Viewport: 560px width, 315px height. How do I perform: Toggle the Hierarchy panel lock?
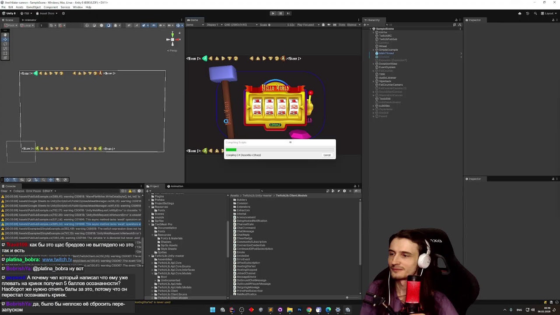(456, 20)
